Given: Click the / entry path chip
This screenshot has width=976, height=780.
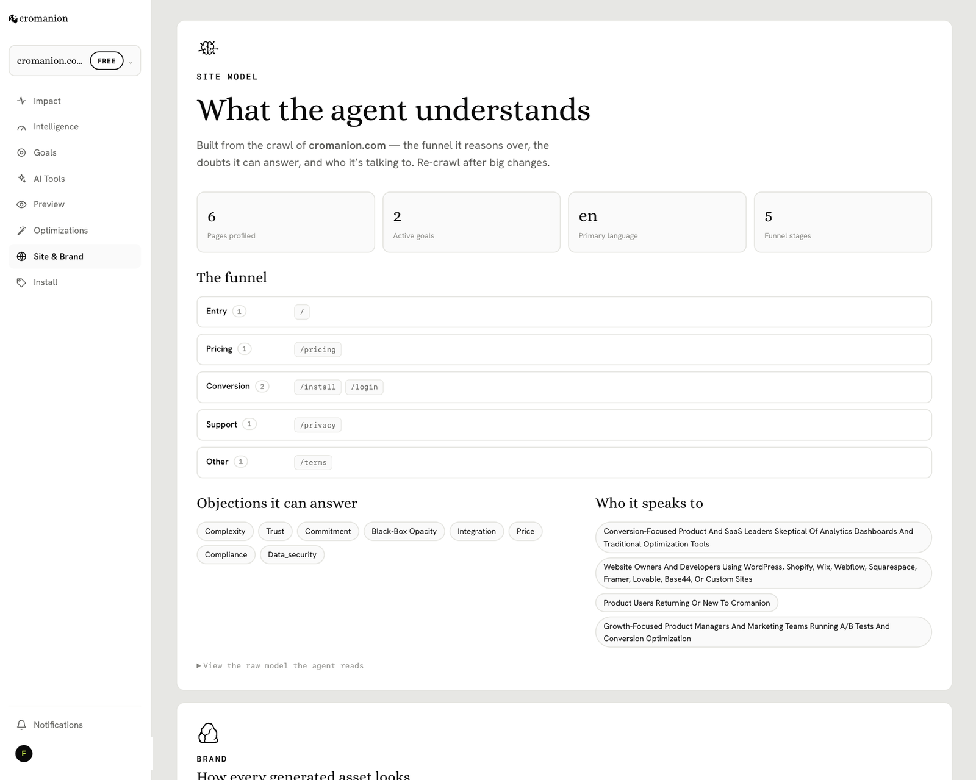Looking at the screenshot, I should pyautogui.click(x=302, y=312).
